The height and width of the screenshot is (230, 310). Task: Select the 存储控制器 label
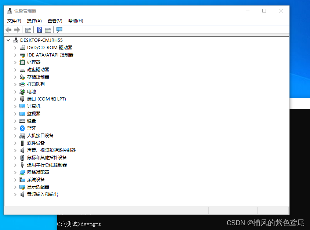[38, 77]
